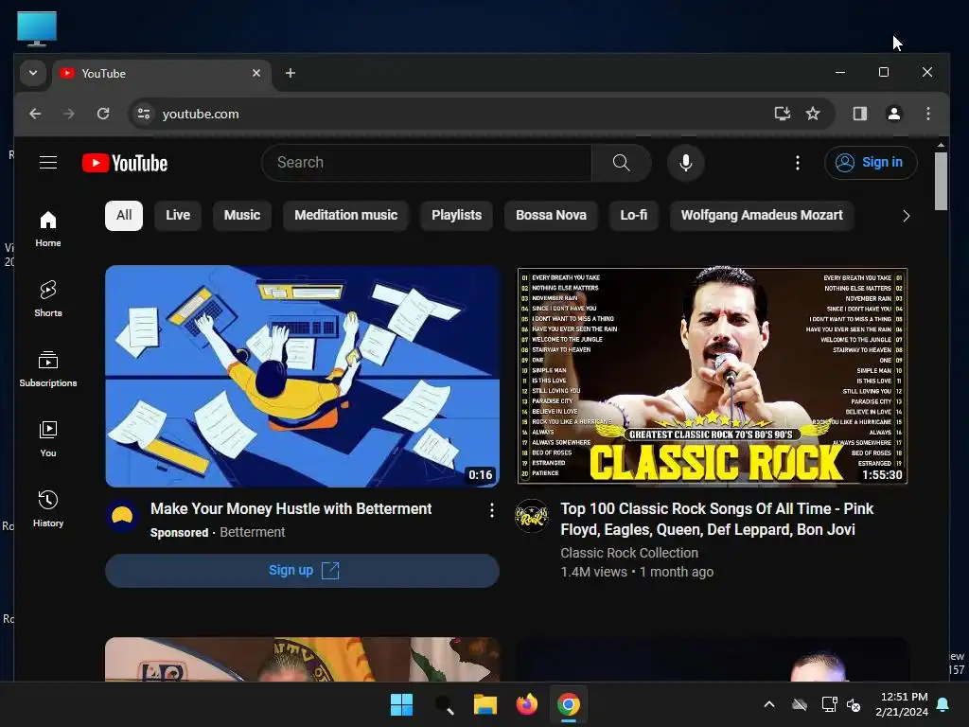This screenshot has height=727, width=969.
Task: Go to Home in sidebar
Action: (48, 229)
